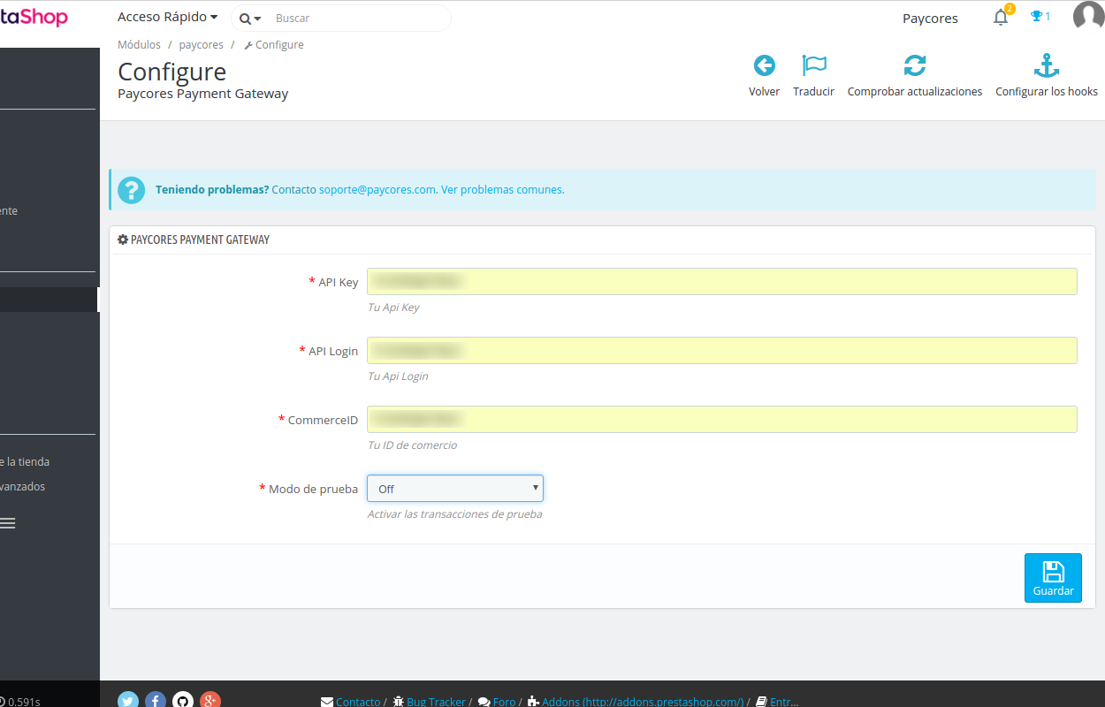The width and height of the screenshot is (1105, 707).
Task: Open the search filter magnifier dropdown
Action: (250, 18)
